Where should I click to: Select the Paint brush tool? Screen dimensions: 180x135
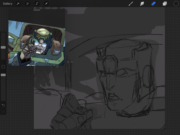click(131, 4)
